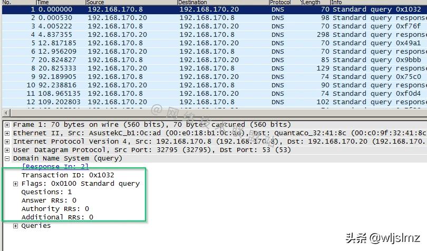Select the Answer RRs: 0 field
The image size is (427, 251).
coord(49,200)
